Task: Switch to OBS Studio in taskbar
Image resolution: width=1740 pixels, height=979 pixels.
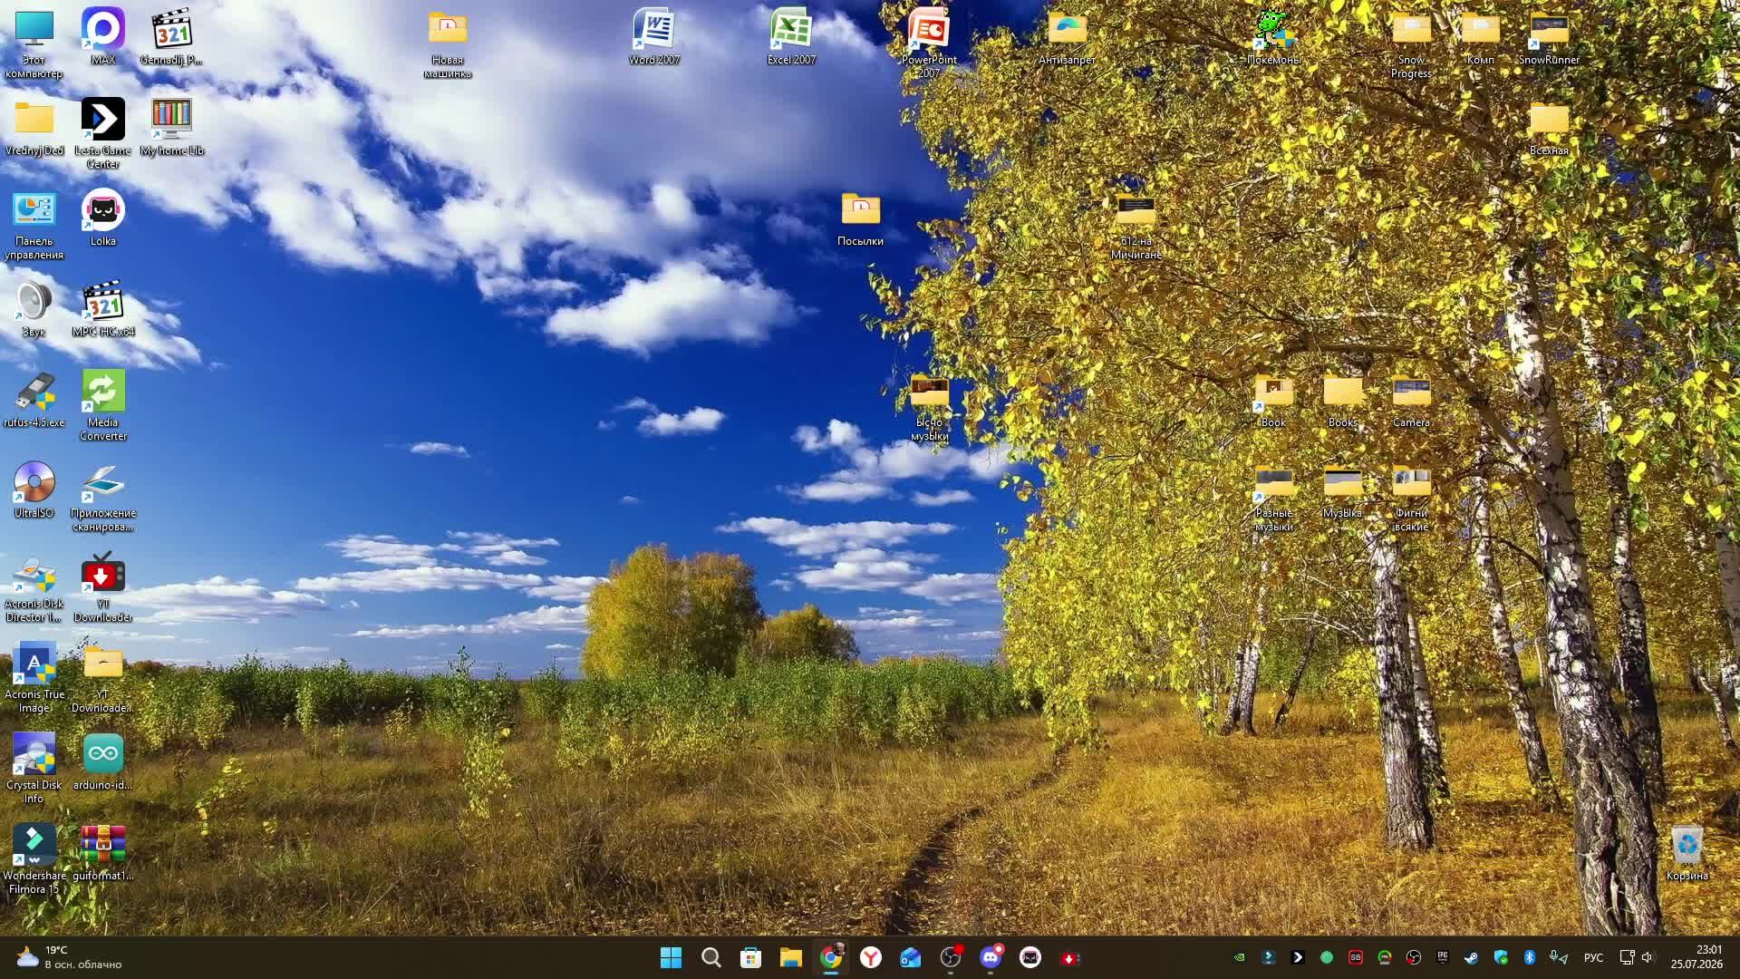Action: 951,957
